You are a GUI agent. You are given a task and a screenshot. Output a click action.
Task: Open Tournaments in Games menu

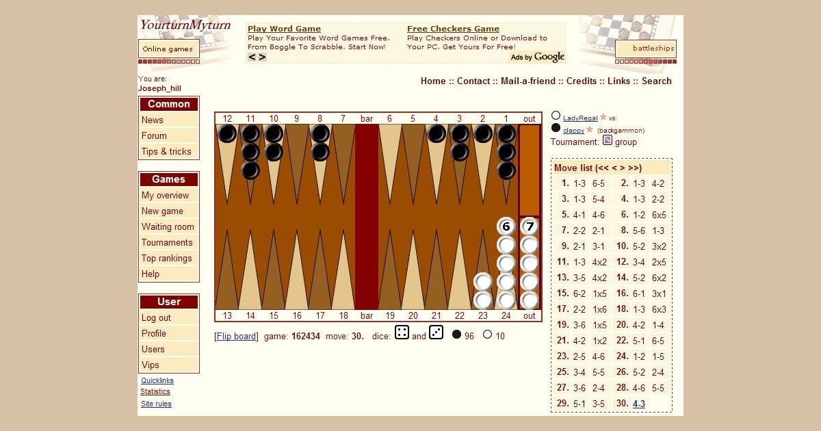169,242
